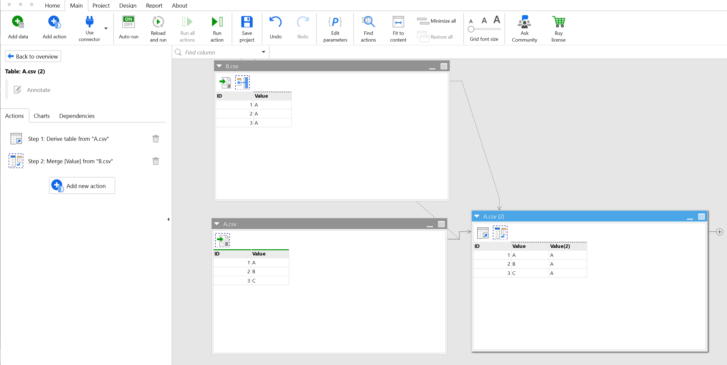This screenshot has height=365, width=727.
Task: Click the import icon in A.csv
Action: click(223, 240)
